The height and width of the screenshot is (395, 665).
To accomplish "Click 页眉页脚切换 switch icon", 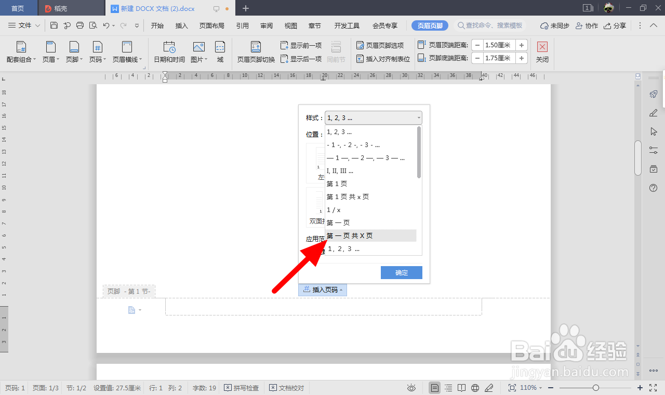I will pyautogui.click(x=256, y=52).
